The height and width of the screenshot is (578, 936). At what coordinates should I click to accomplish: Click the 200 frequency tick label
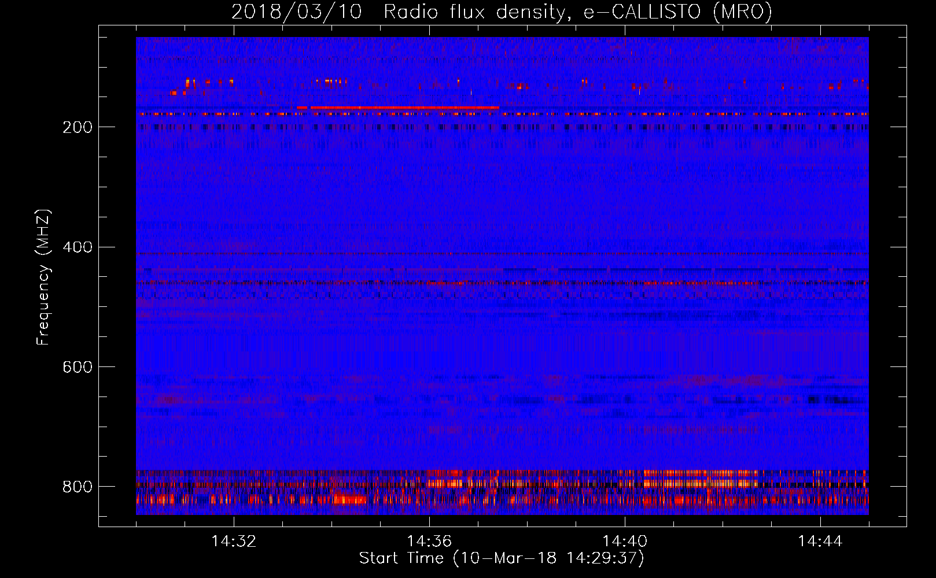click(78, 127)
